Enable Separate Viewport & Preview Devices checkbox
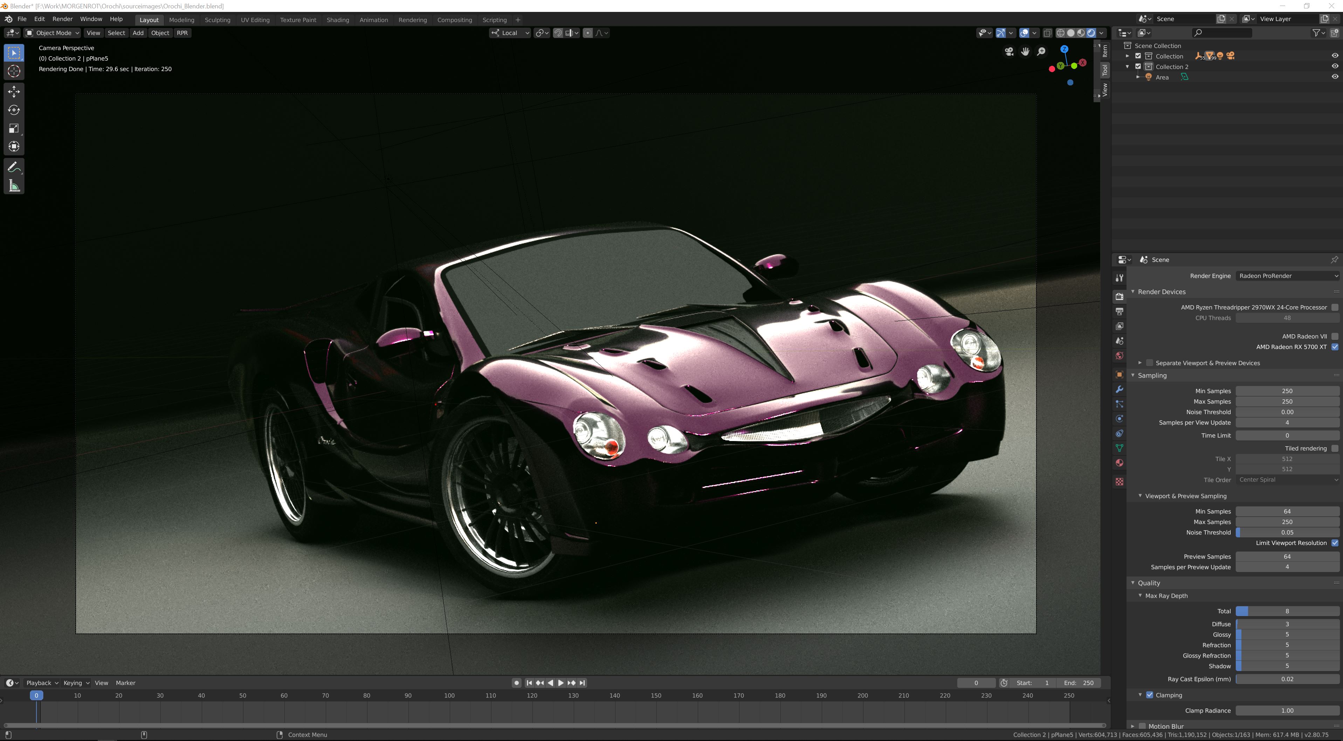Viewport: 1343px width, 741px height. [x=1150, y=363]
